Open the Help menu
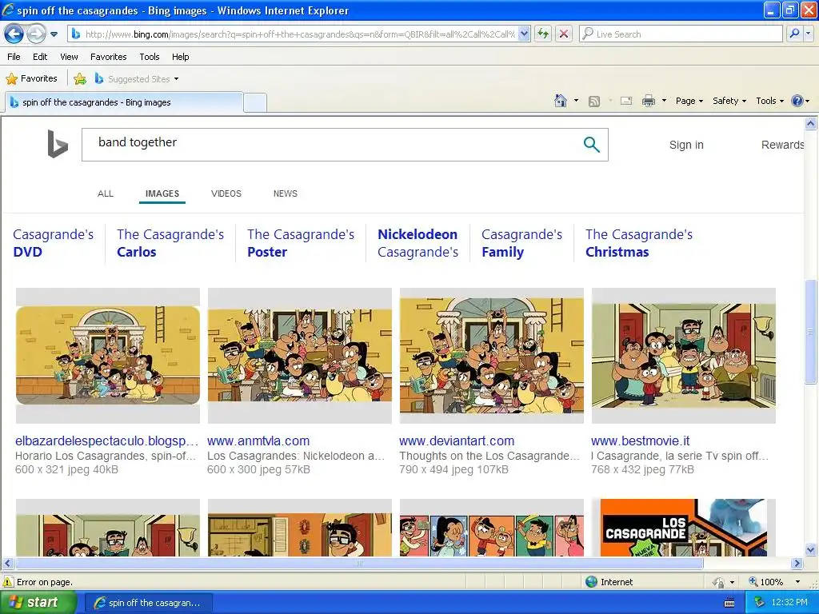819x614 pixels. tap(180, 57)
